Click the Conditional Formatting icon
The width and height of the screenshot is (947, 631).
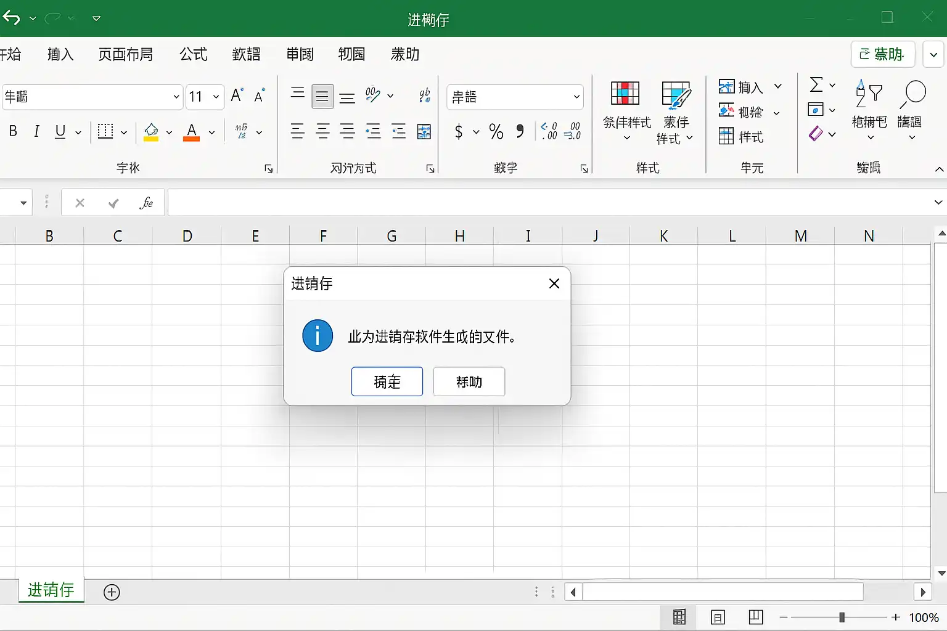(625, 94)
